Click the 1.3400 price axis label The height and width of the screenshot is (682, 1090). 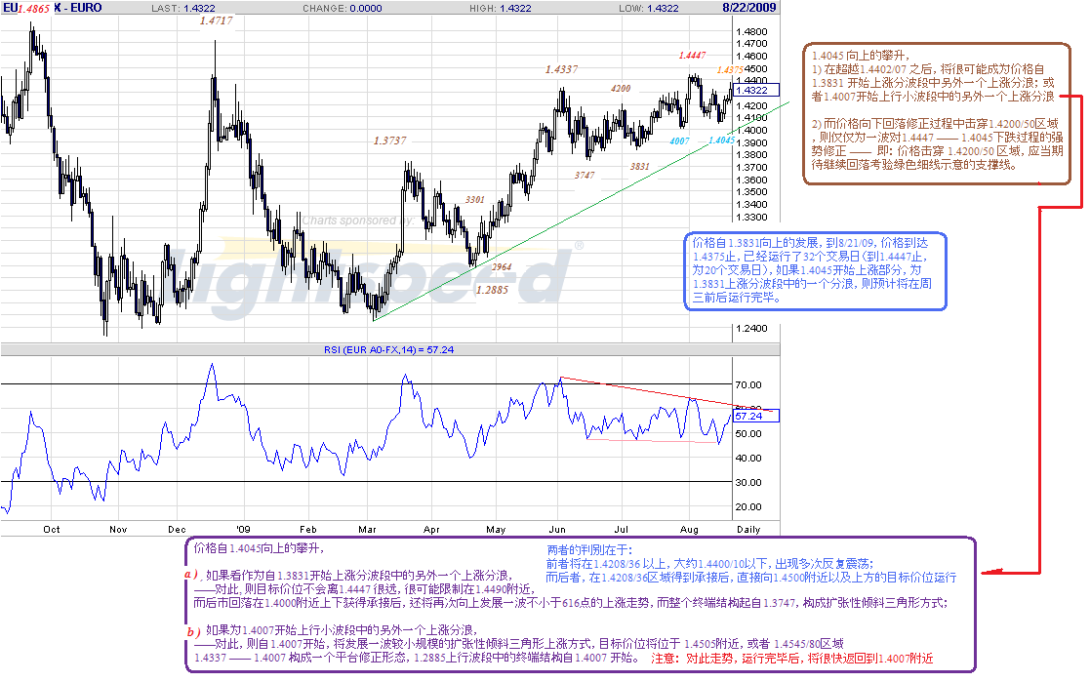[751, 205]
